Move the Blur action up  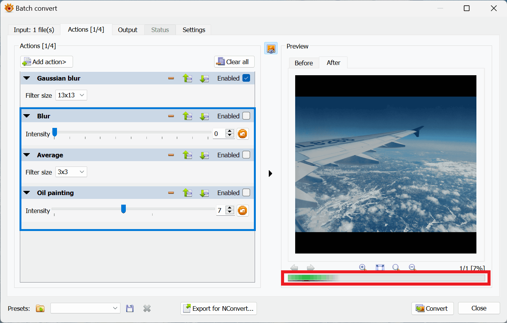(x=187, y=116)
